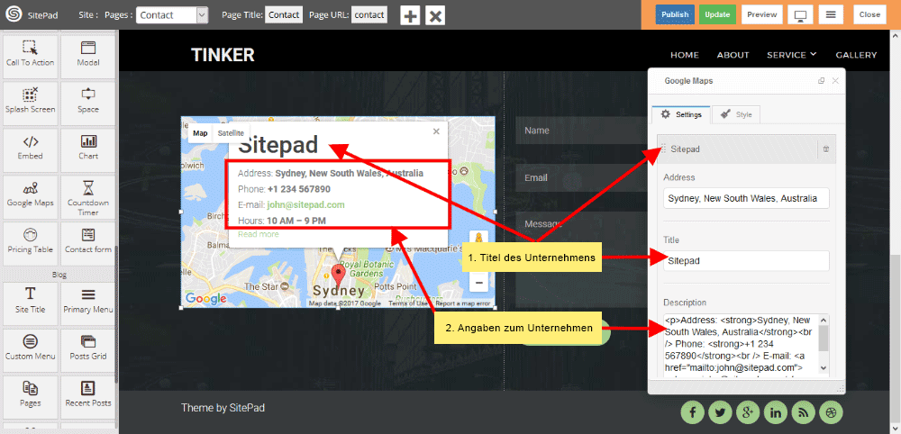The image size is (901, 434).
Task: Select the Site Title widget
Action: [x=30, y=303]
